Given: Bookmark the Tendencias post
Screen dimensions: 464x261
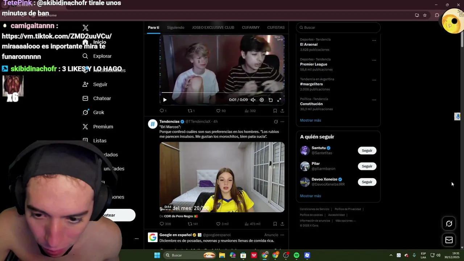Looking at the screenshot, I should click(275, 224).
